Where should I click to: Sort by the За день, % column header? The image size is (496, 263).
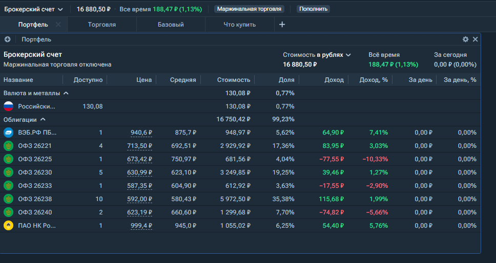coord(460,80)
